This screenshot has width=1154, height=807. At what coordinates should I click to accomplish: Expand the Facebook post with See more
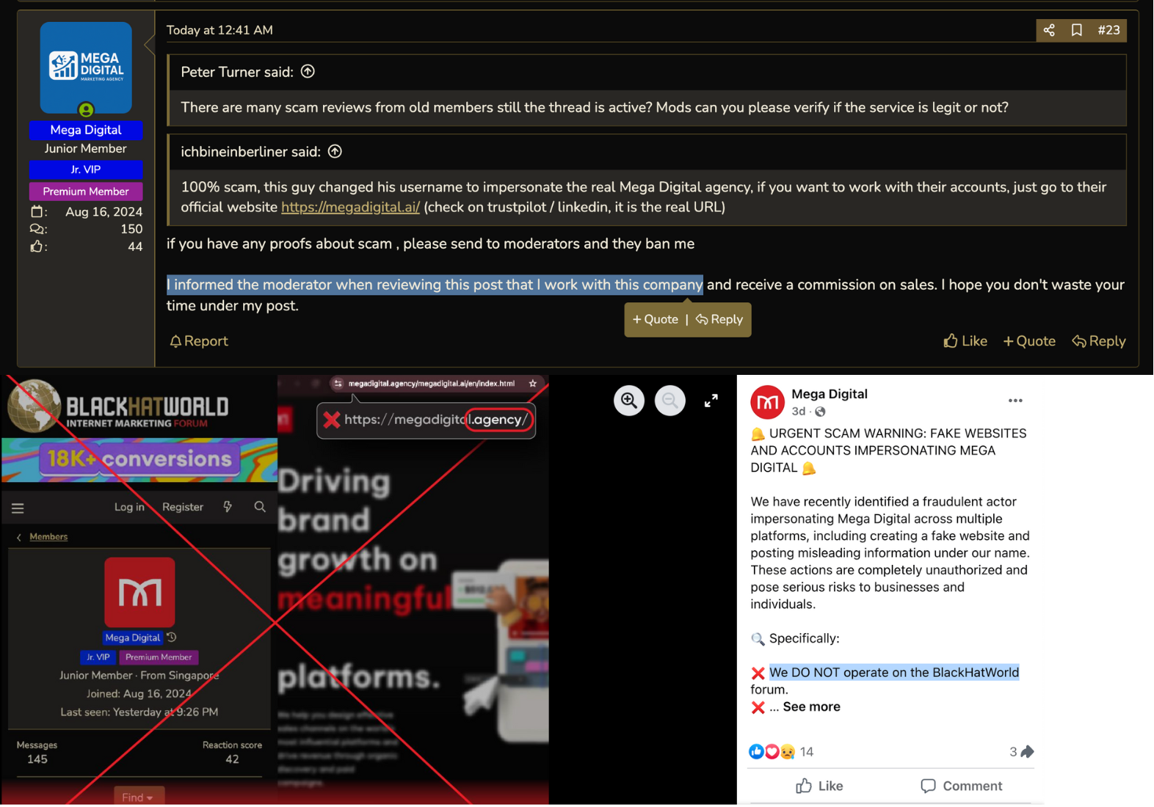coord(811,707)
